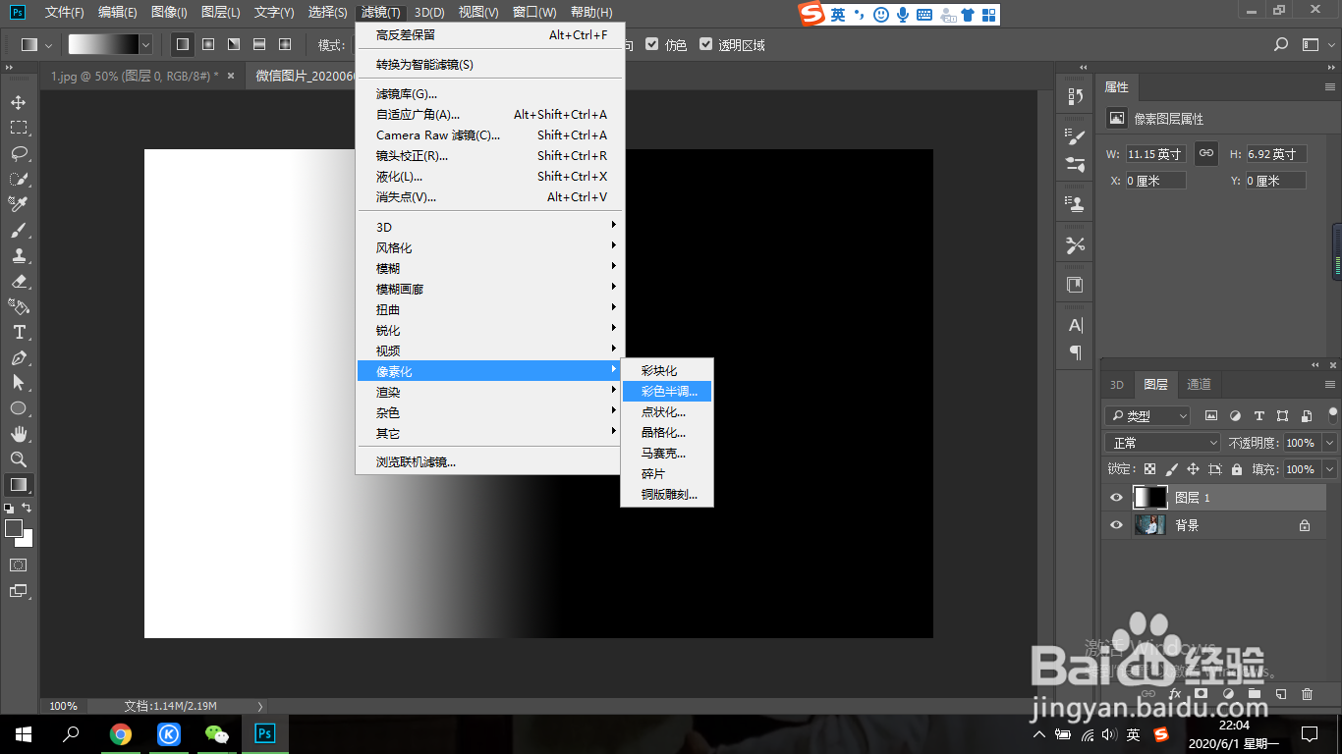The image size is (1342, 754).
Task: Choose the diamond gradient style
Action: click(x=284, y=44)
